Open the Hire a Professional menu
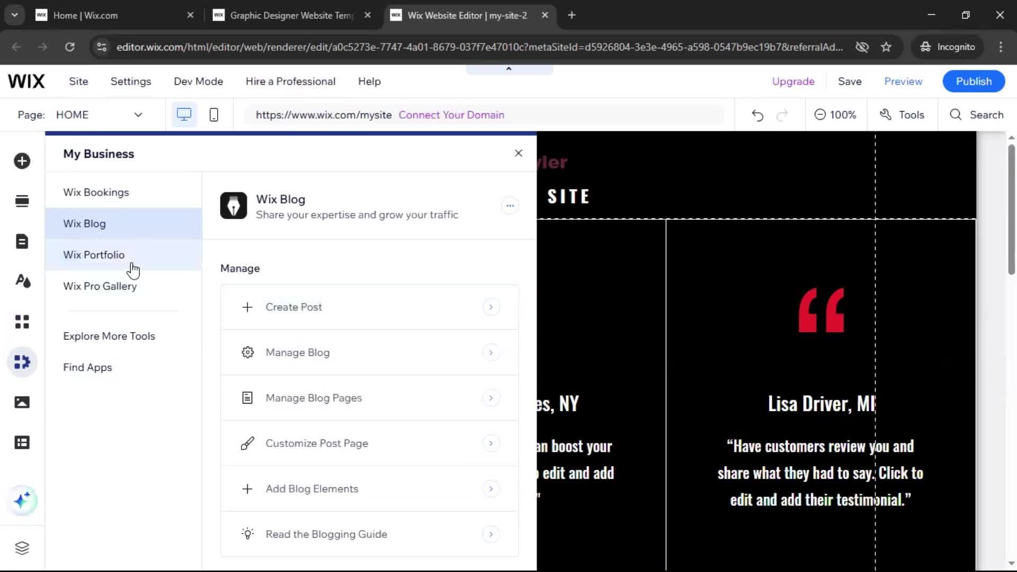The image size is (1017, 572). tap(290, 82)
